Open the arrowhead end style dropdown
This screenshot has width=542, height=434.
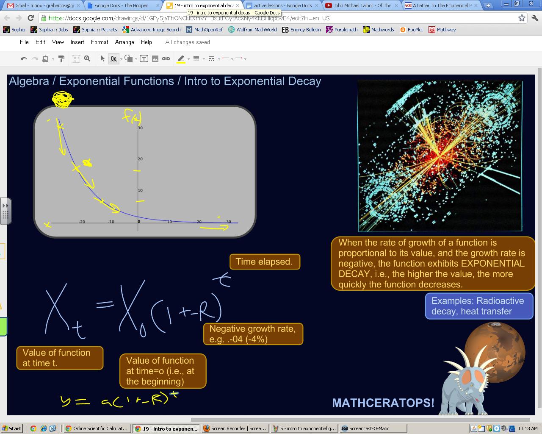coord(245,59)
